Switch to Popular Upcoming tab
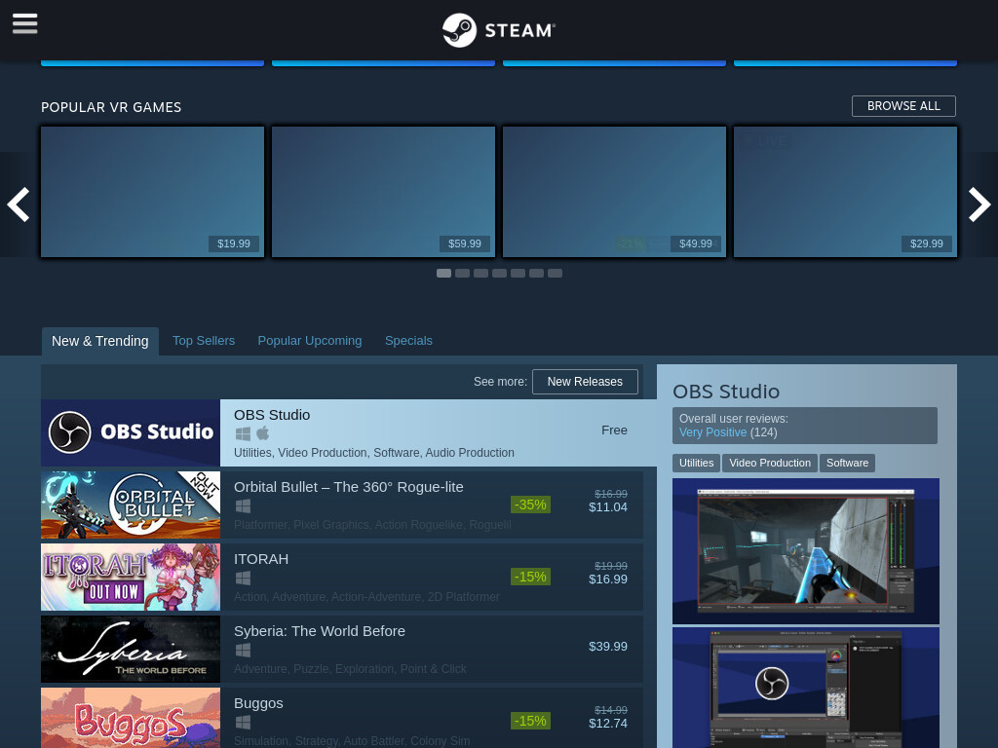Screen dimensions: 998x748 [x=309, y=341]
